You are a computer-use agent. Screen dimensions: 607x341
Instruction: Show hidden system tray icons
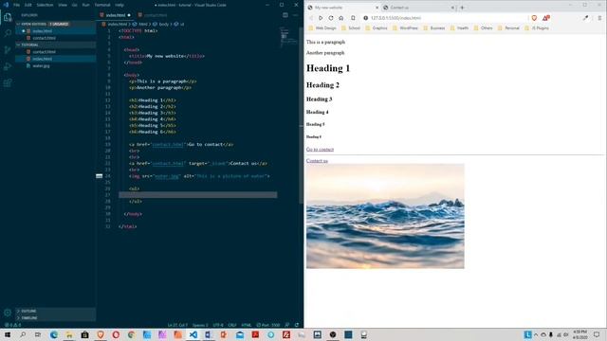536,334
